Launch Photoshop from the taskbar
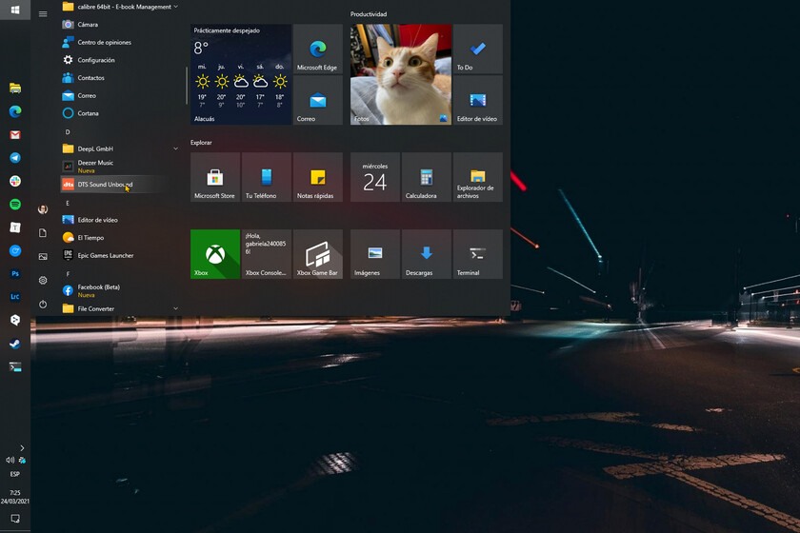 pos(15,274)
